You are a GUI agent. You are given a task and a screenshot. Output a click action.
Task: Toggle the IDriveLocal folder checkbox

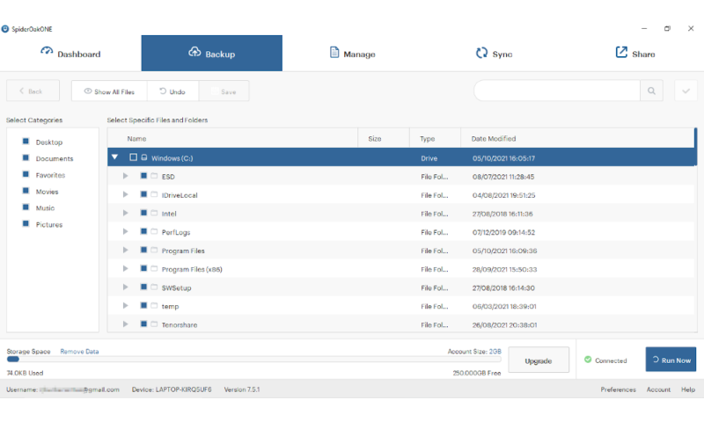tap(143, 194)
